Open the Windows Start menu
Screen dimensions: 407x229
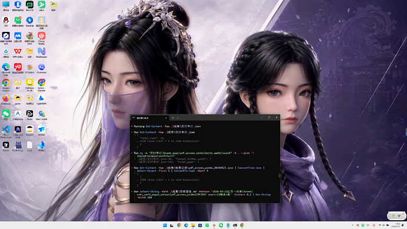pos(165,225)
